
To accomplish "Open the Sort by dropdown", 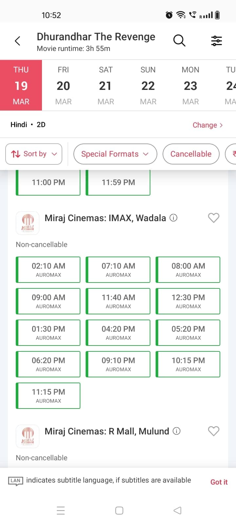I will point(34,154).
